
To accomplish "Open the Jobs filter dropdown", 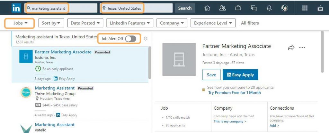I will pyautogui.click(x=20, y=23).
